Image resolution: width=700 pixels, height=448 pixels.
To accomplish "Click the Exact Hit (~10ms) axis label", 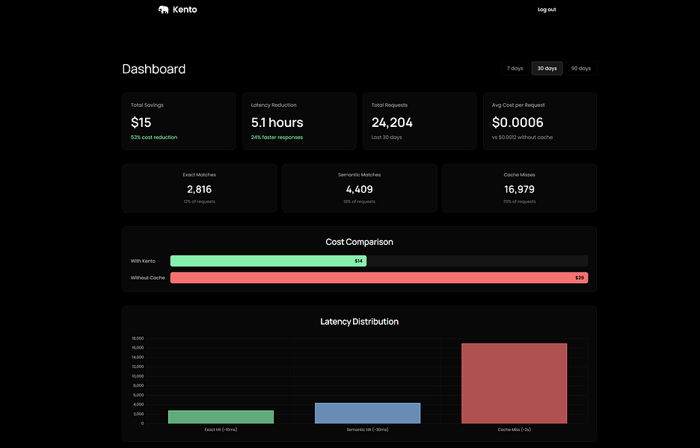I will click(221, 430).
